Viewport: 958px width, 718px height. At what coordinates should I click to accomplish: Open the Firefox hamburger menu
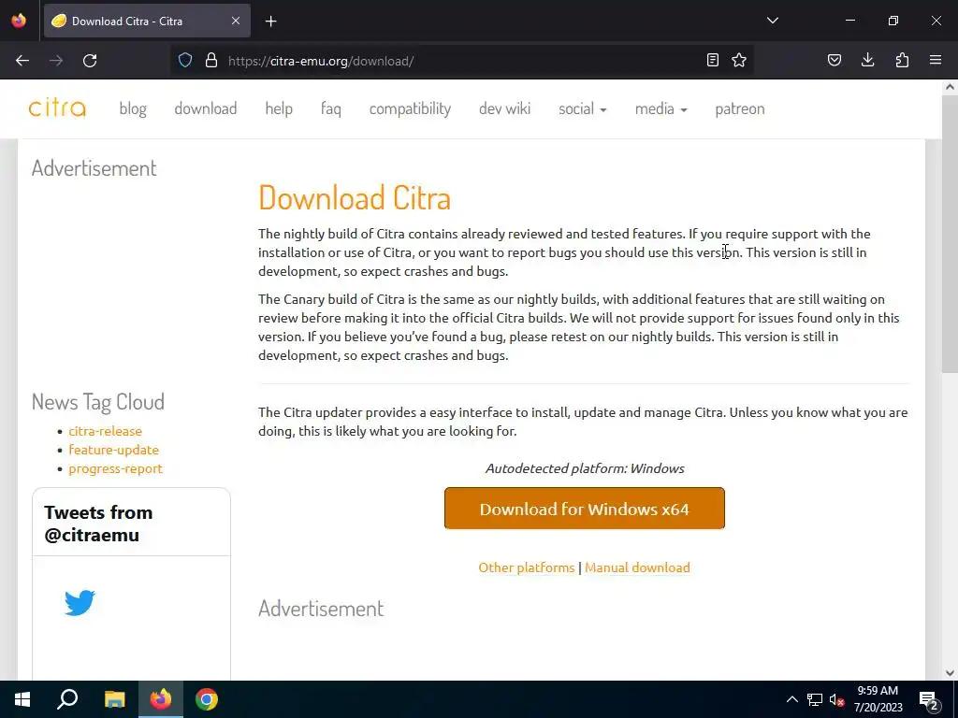(x=936, y=60)
